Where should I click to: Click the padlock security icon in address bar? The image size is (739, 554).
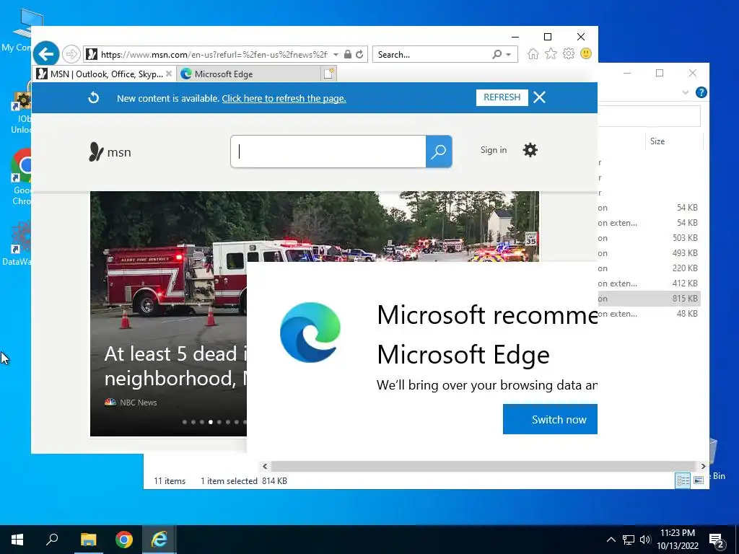(348, 54)
